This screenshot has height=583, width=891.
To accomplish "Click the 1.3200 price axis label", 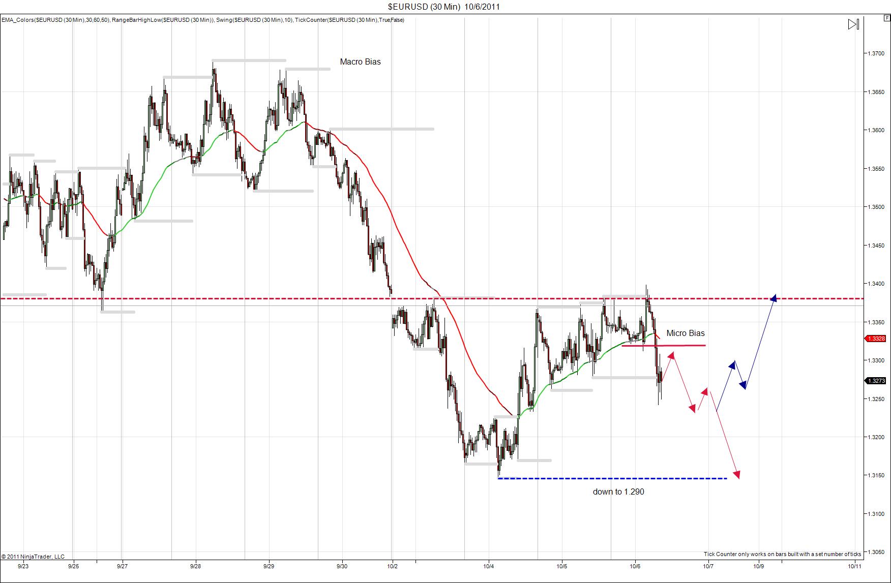I will pos(875,437).
